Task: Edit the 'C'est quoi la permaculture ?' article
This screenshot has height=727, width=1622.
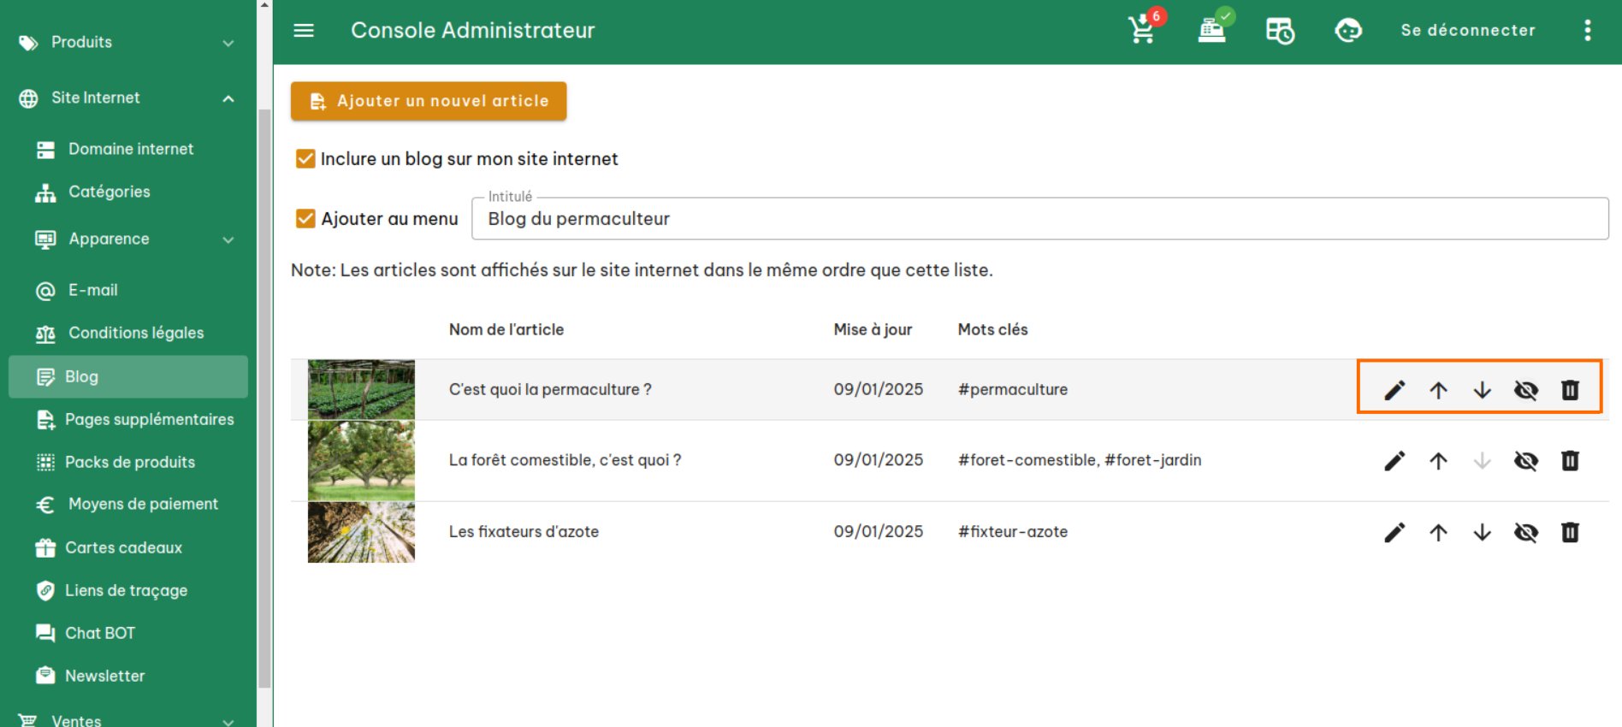Action: tap(1394, 390)
